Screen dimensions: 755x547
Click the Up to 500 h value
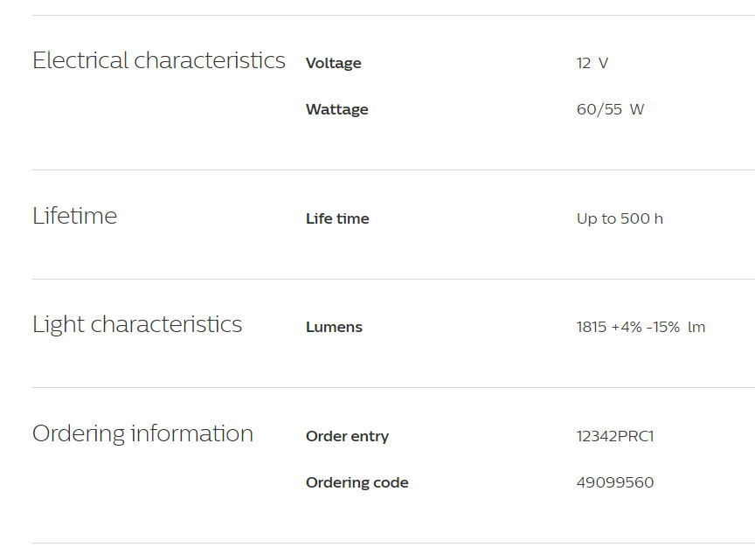pos(620,218)
